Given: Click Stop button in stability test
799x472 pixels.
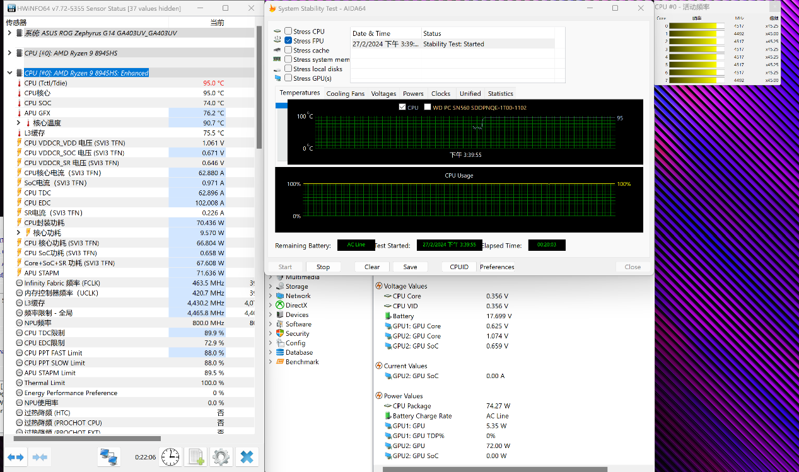Looking at the screenshot, I should coord(323,267).
